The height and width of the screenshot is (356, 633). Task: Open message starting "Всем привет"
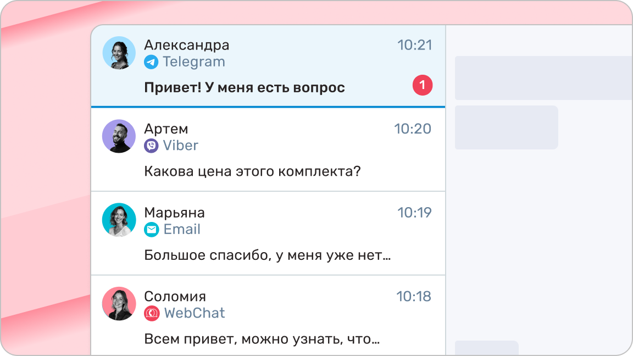pos(262,339)
